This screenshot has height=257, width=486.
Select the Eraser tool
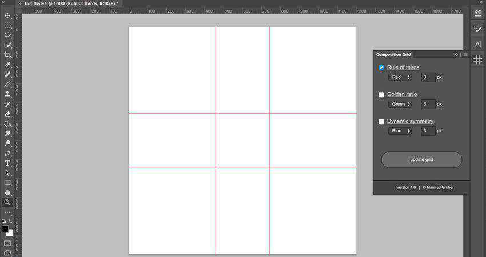[7, 114]
